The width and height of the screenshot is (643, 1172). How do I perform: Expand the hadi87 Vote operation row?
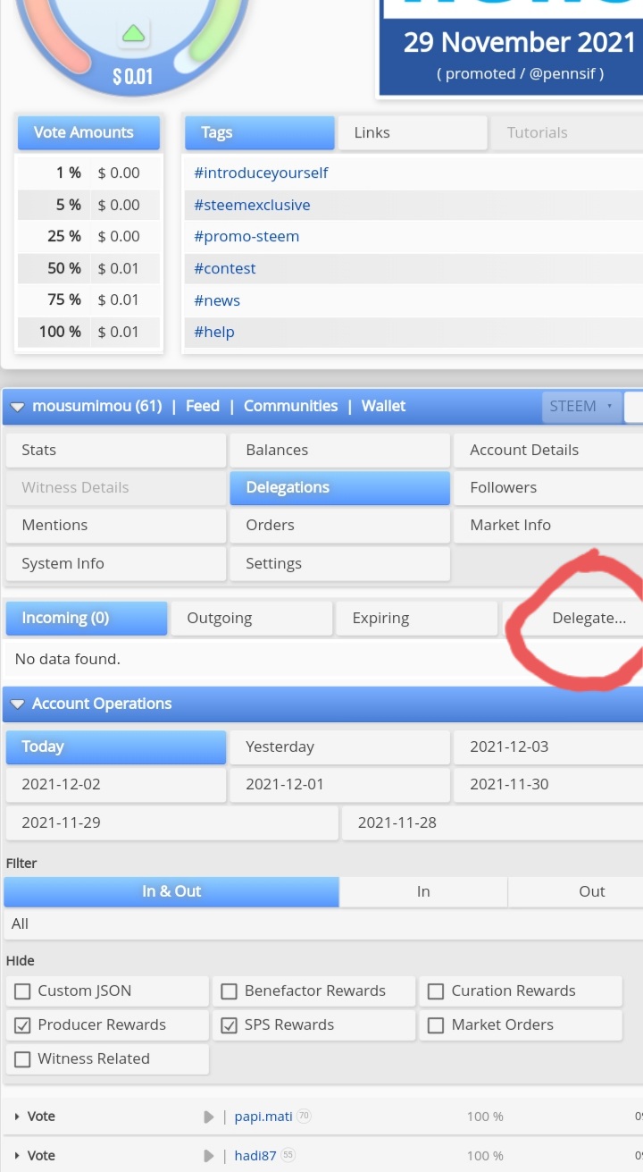(x=17, y=1156)
